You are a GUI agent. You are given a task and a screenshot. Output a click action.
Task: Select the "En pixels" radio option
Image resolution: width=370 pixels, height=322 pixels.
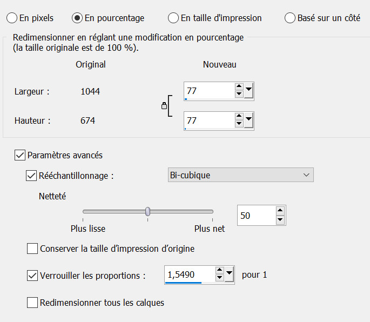pos(12,18)
